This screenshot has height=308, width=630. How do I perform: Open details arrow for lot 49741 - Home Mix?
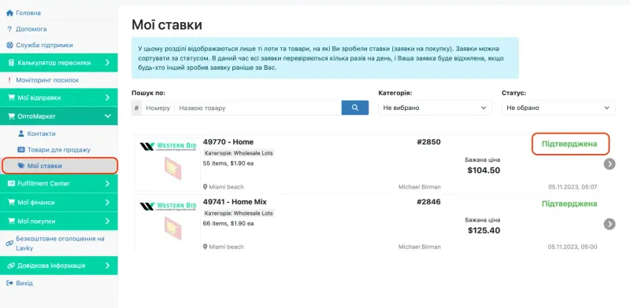pos(610,224)
